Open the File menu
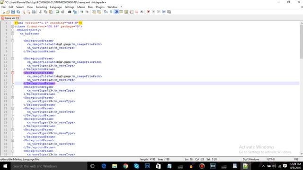Image resolution: width=303 pixels, height=170 pixels. (x=3, y=7)
